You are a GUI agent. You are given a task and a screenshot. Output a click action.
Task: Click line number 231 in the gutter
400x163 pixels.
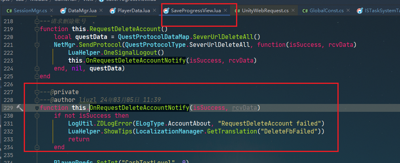(x=8, y=124)
